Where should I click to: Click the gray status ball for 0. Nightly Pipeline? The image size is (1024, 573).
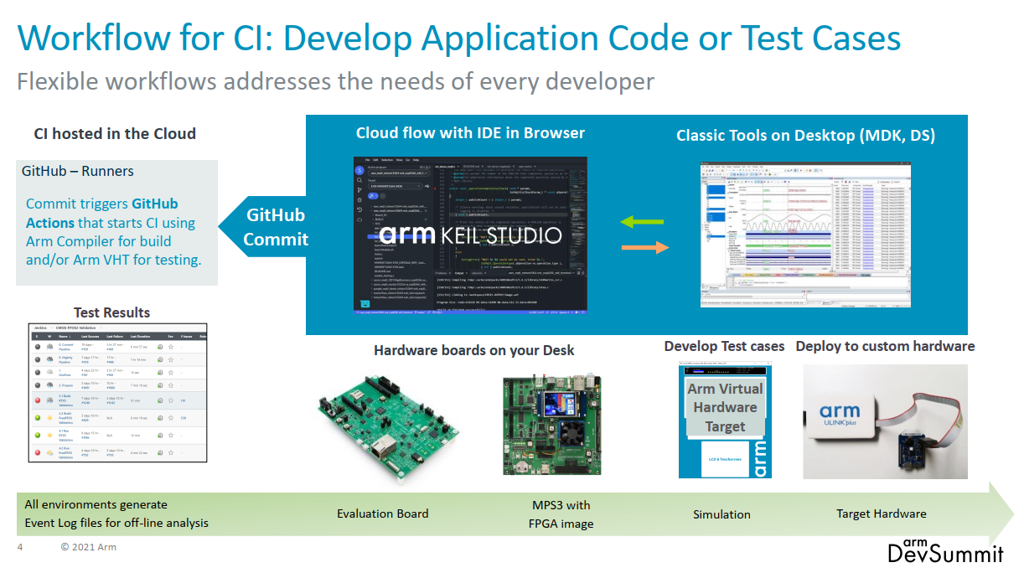[x=38, y=359]
